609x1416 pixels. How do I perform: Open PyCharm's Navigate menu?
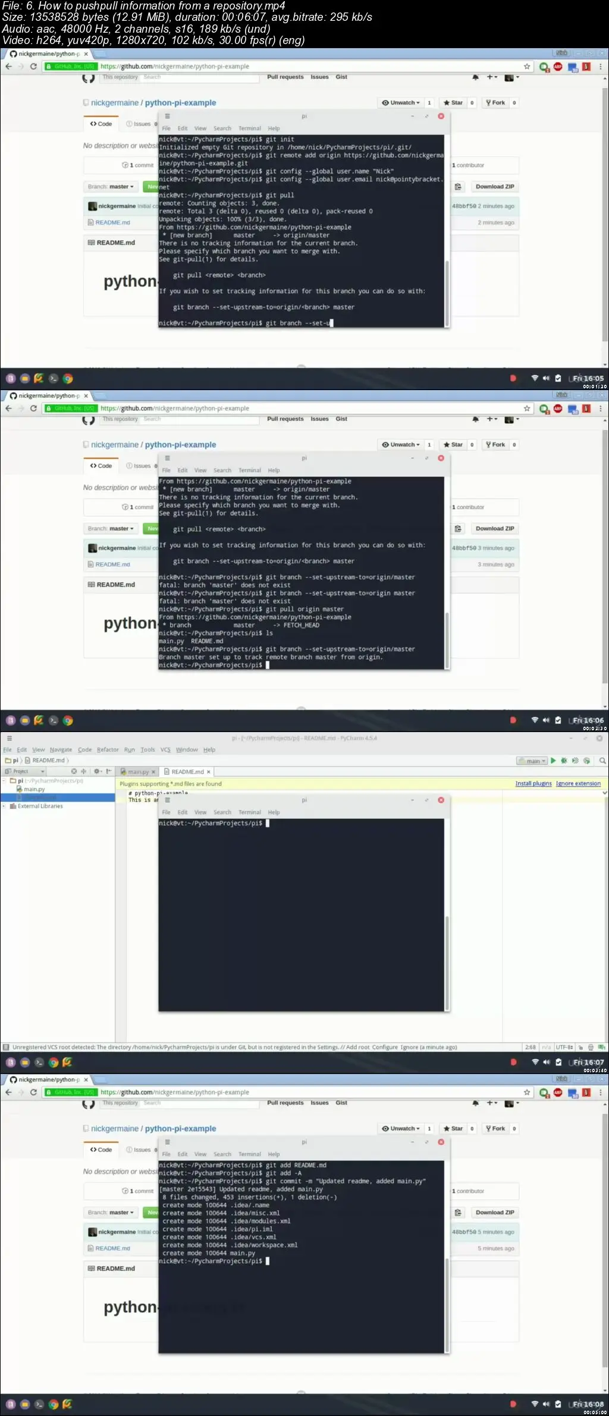(61, 750)
